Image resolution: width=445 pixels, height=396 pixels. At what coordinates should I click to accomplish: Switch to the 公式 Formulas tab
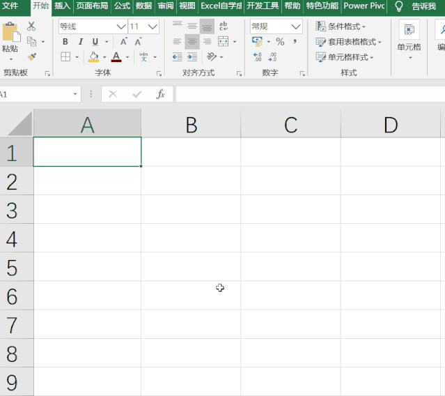point(123,6)
